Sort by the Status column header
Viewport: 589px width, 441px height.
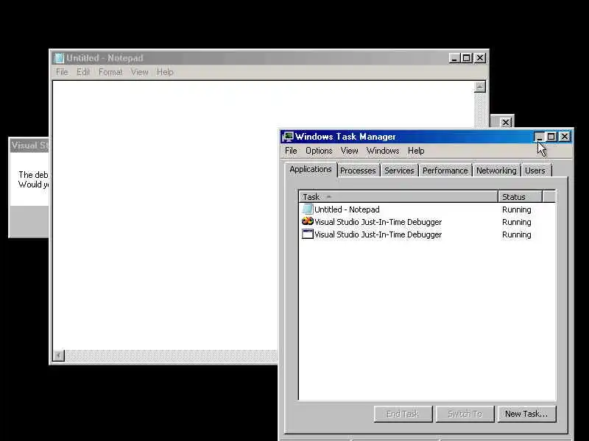pos(520,197)
